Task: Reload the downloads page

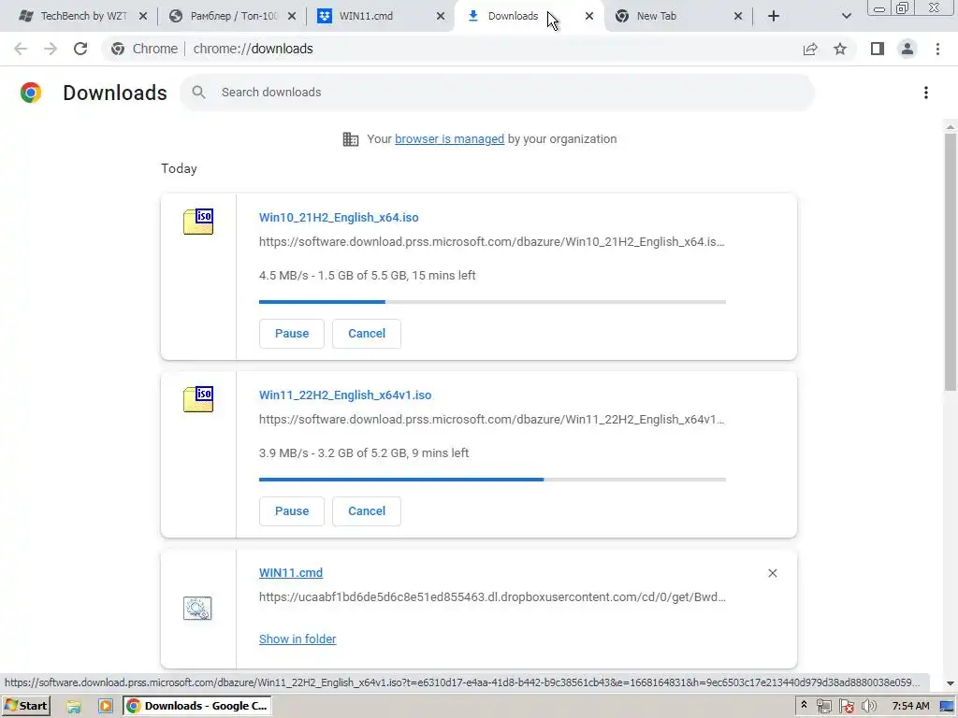Action: (80, 49)
